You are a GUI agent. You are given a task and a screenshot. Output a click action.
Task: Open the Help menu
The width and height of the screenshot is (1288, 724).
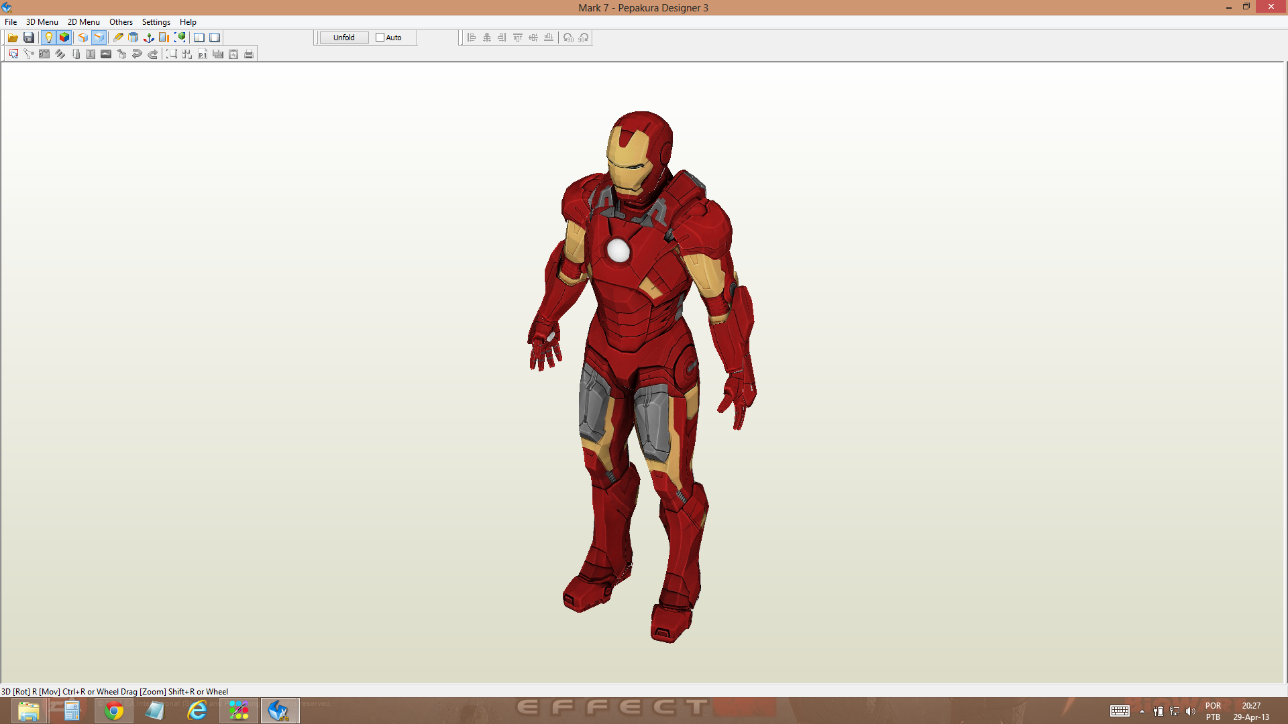(x=188, y=22)
